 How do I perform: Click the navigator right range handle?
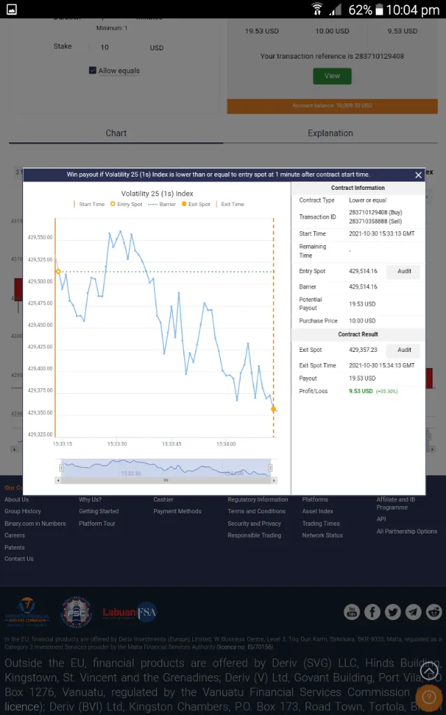point(270,468)
